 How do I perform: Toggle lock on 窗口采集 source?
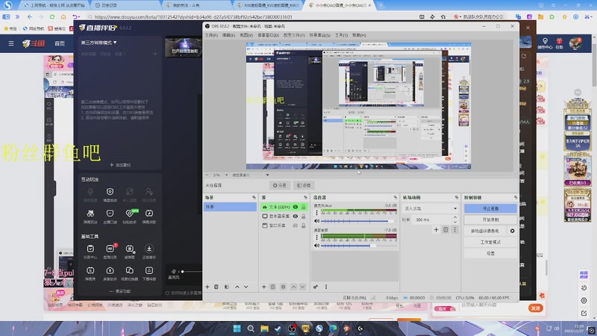pos(304,225)
